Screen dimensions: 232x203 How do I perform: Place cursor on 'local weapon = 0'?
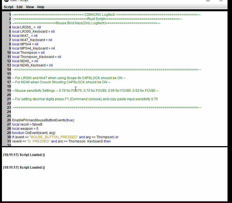[25, 129]
